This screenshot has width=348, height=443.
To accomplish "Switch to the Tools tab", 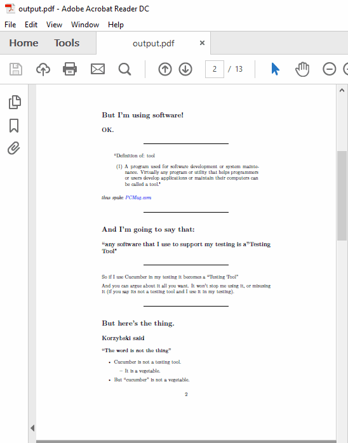I will pos(67,43).
